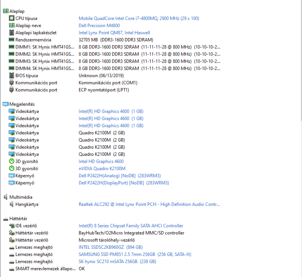Click the SMART merevlemezek állapota icon

click(x=12, y=269)
